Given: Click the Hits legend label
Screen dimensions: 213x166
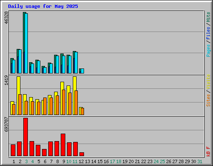Looking at the screenshot, I should coord(208,17).
